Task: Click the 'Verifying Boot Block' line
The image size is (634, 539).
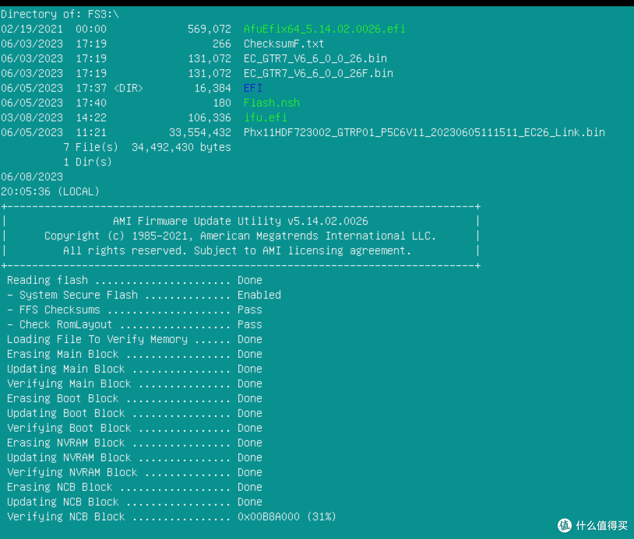Action: [134, 428]
